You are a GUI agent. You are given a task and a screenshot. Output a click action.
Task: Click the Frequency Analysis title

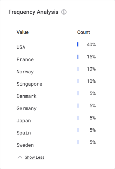33,12
